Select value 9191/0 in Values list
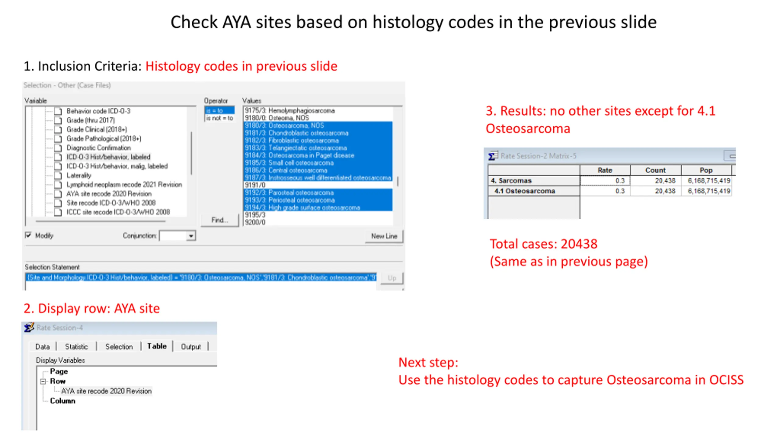Screen dimensions: 780x438 point(318,185)
